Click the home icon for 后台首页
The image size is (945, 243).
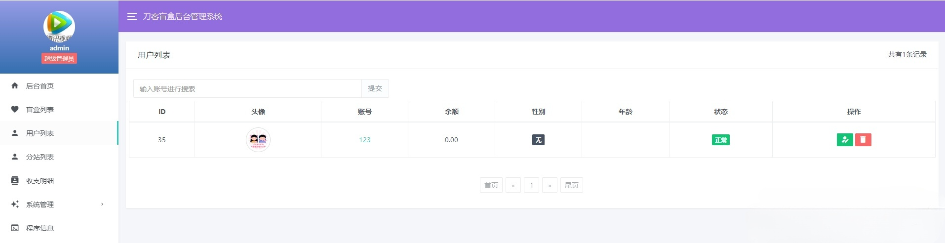(15, 86)
